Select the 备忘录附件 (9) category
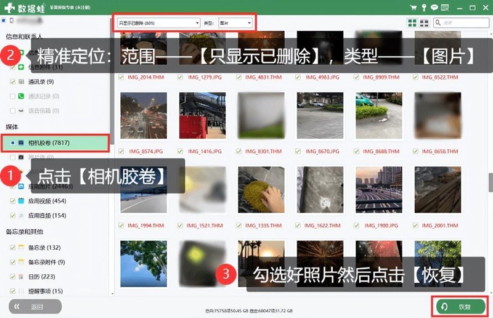 47,262
